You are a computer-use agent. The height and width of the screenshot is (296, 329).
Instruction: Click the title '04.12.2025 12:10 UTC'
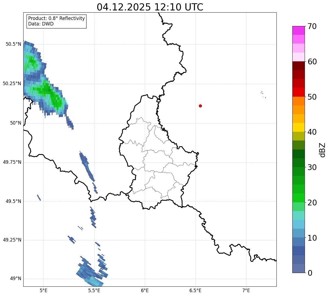pyautogui.click(x=150, y=7)
